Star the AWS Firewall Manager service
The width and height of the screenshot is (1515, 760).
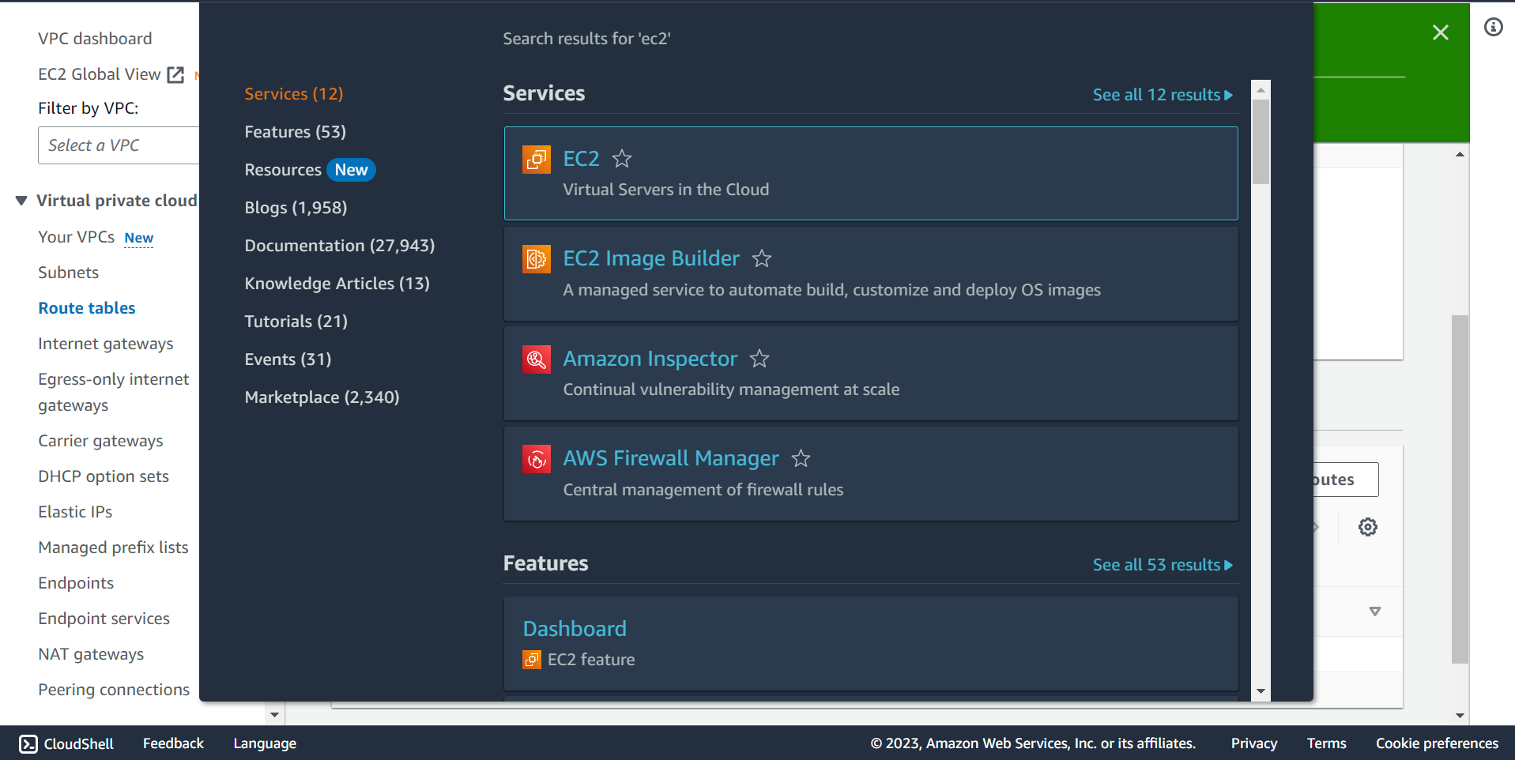[x=801, y=458]
